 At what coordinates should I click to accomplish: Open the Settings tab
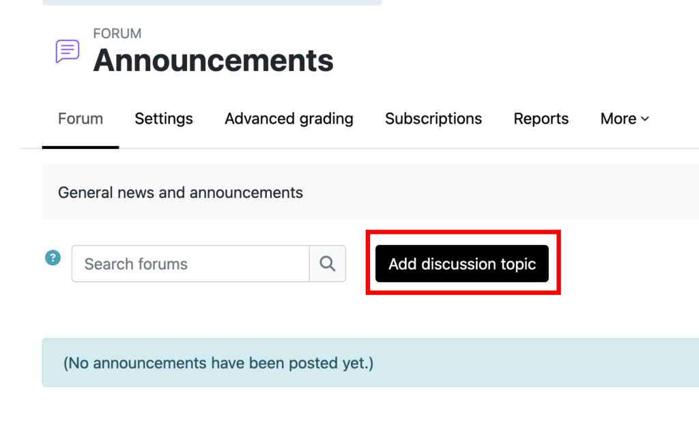[x=164, y=119]
